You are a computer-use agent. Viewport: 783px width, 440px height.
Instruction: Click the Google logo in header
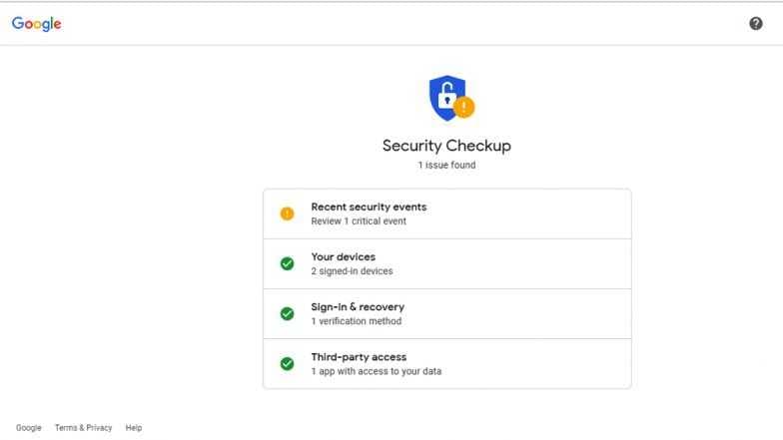click(36, 24)
